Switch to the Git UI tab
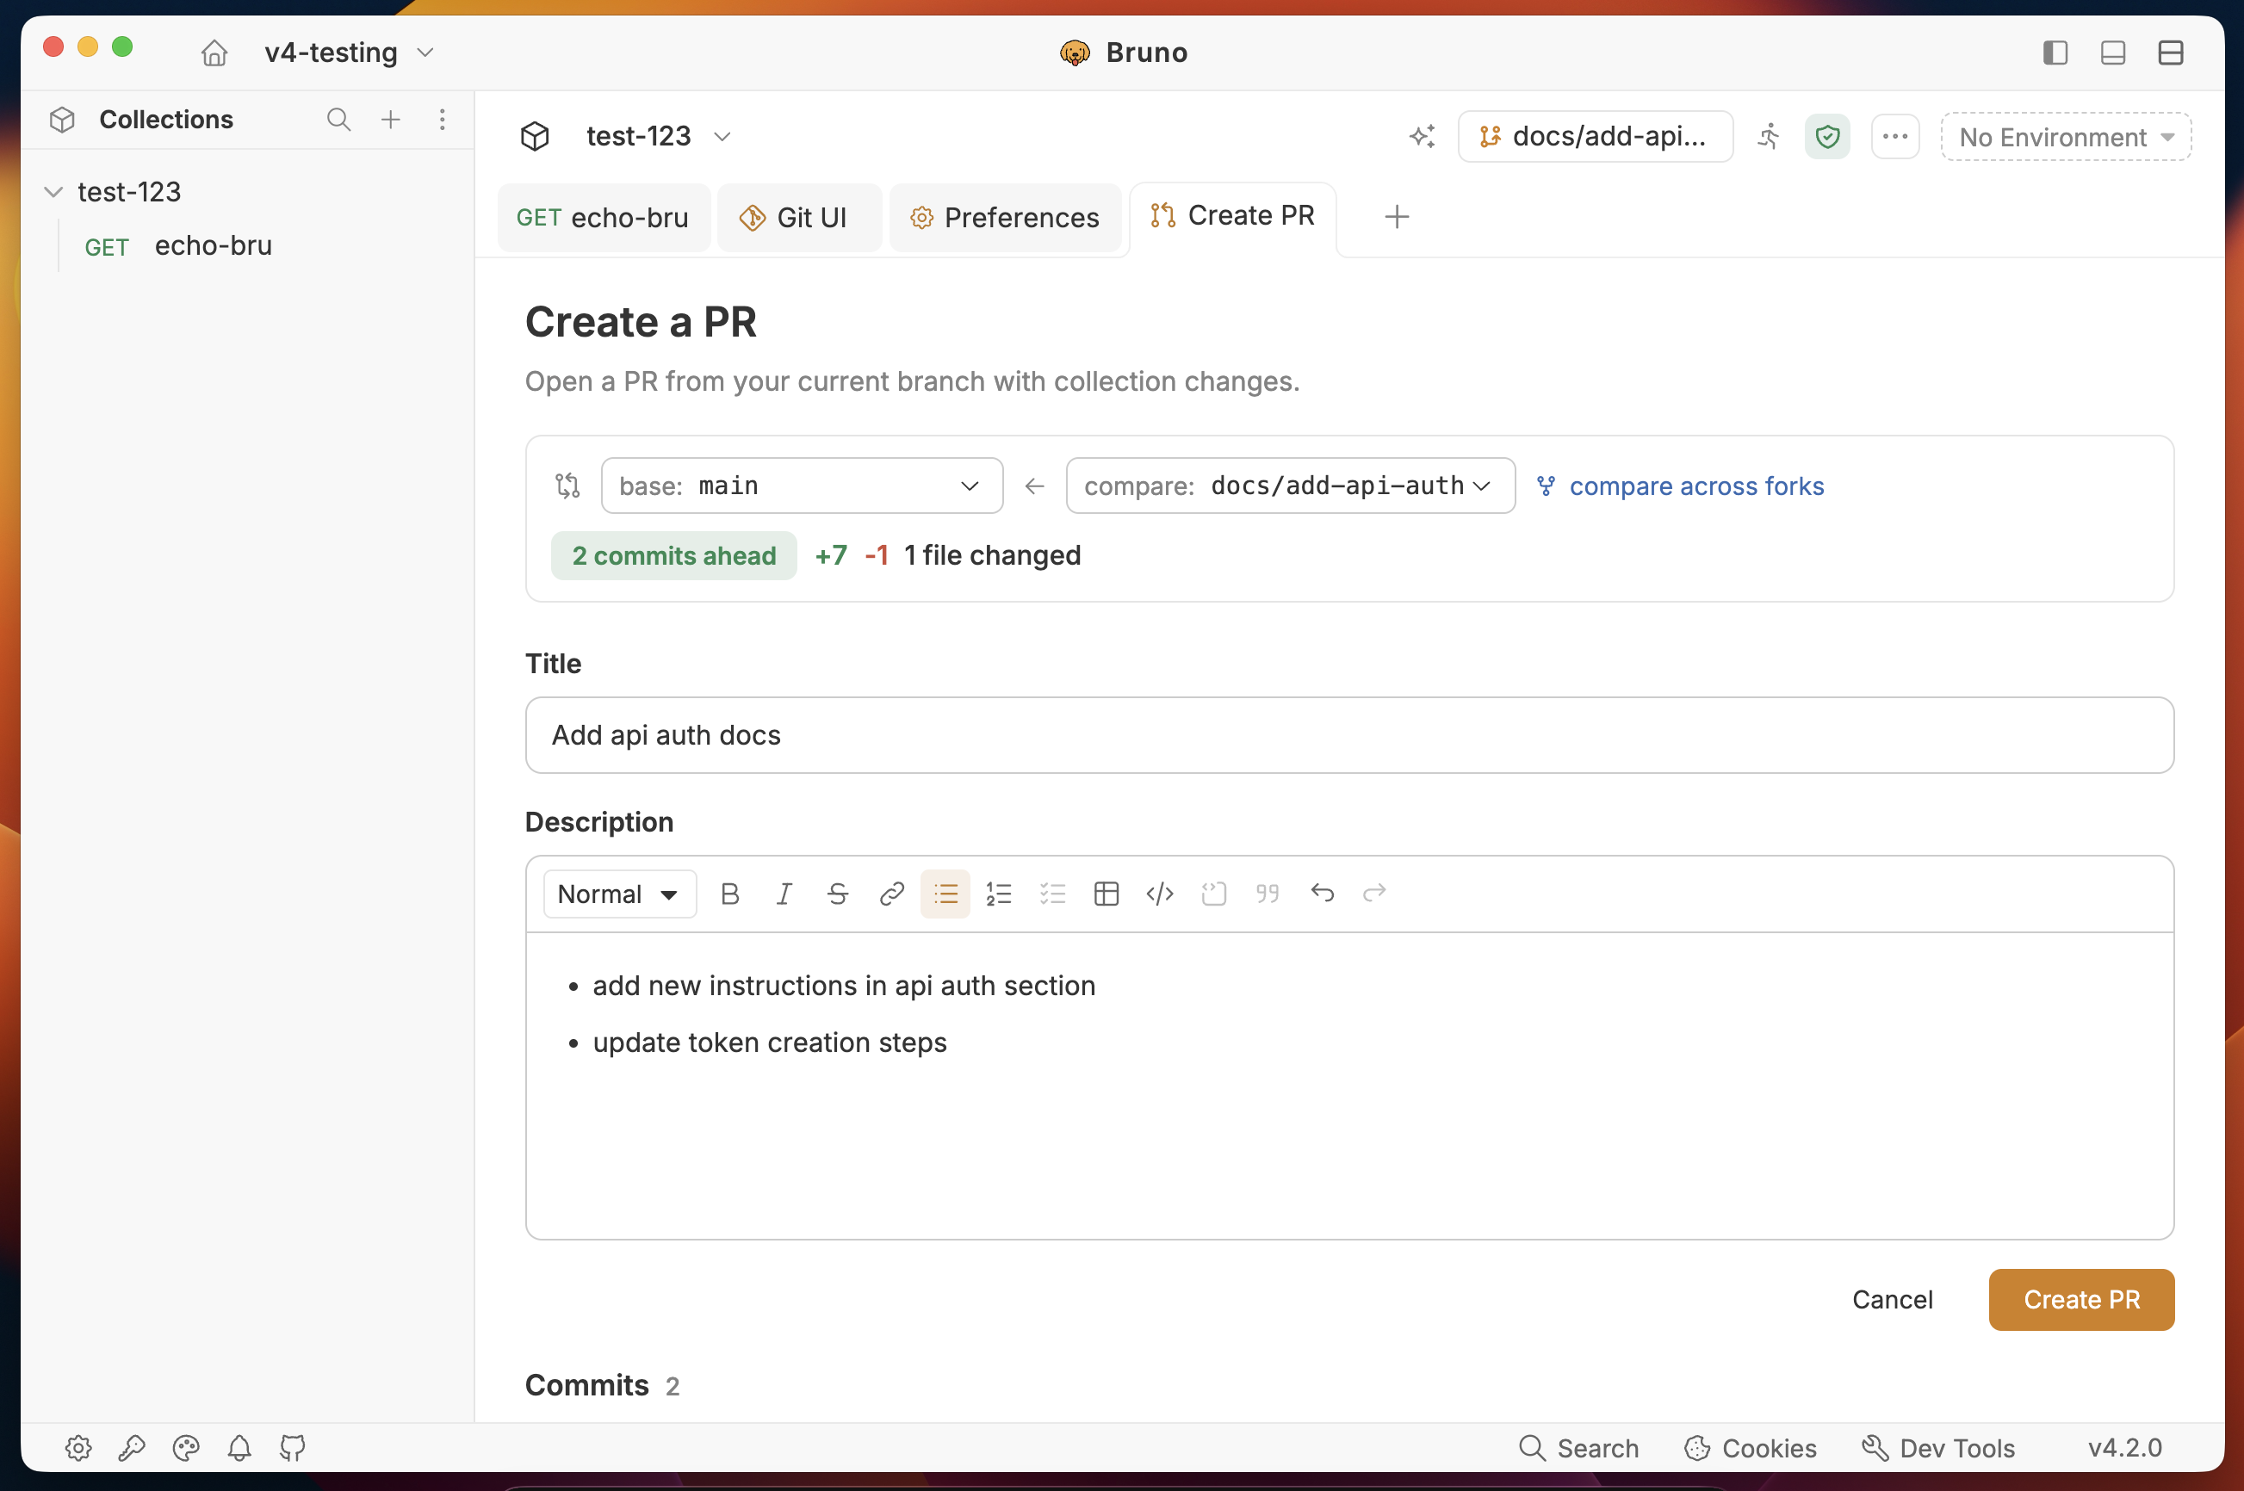The height and width of the screenshot is (1491, 2244). click(x=799, y=218)
